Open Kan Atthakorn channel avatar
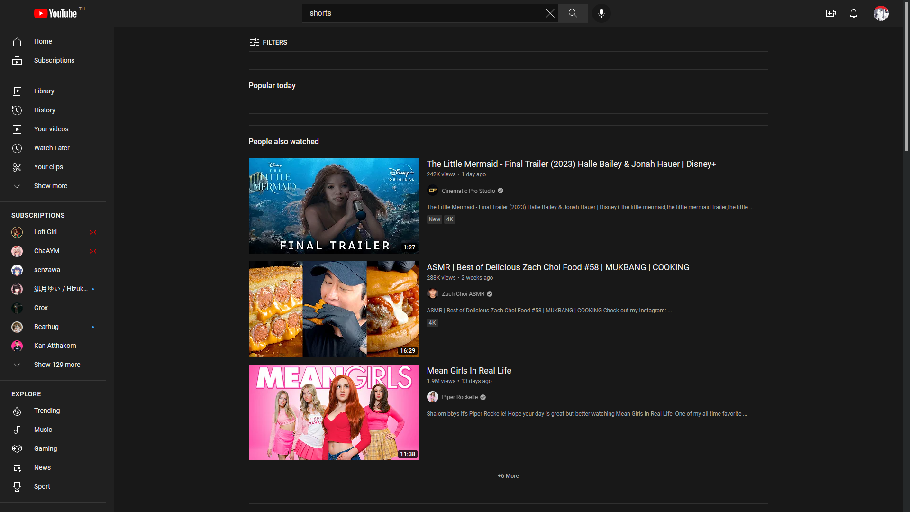Screen dimensions: 910x512 17,346
